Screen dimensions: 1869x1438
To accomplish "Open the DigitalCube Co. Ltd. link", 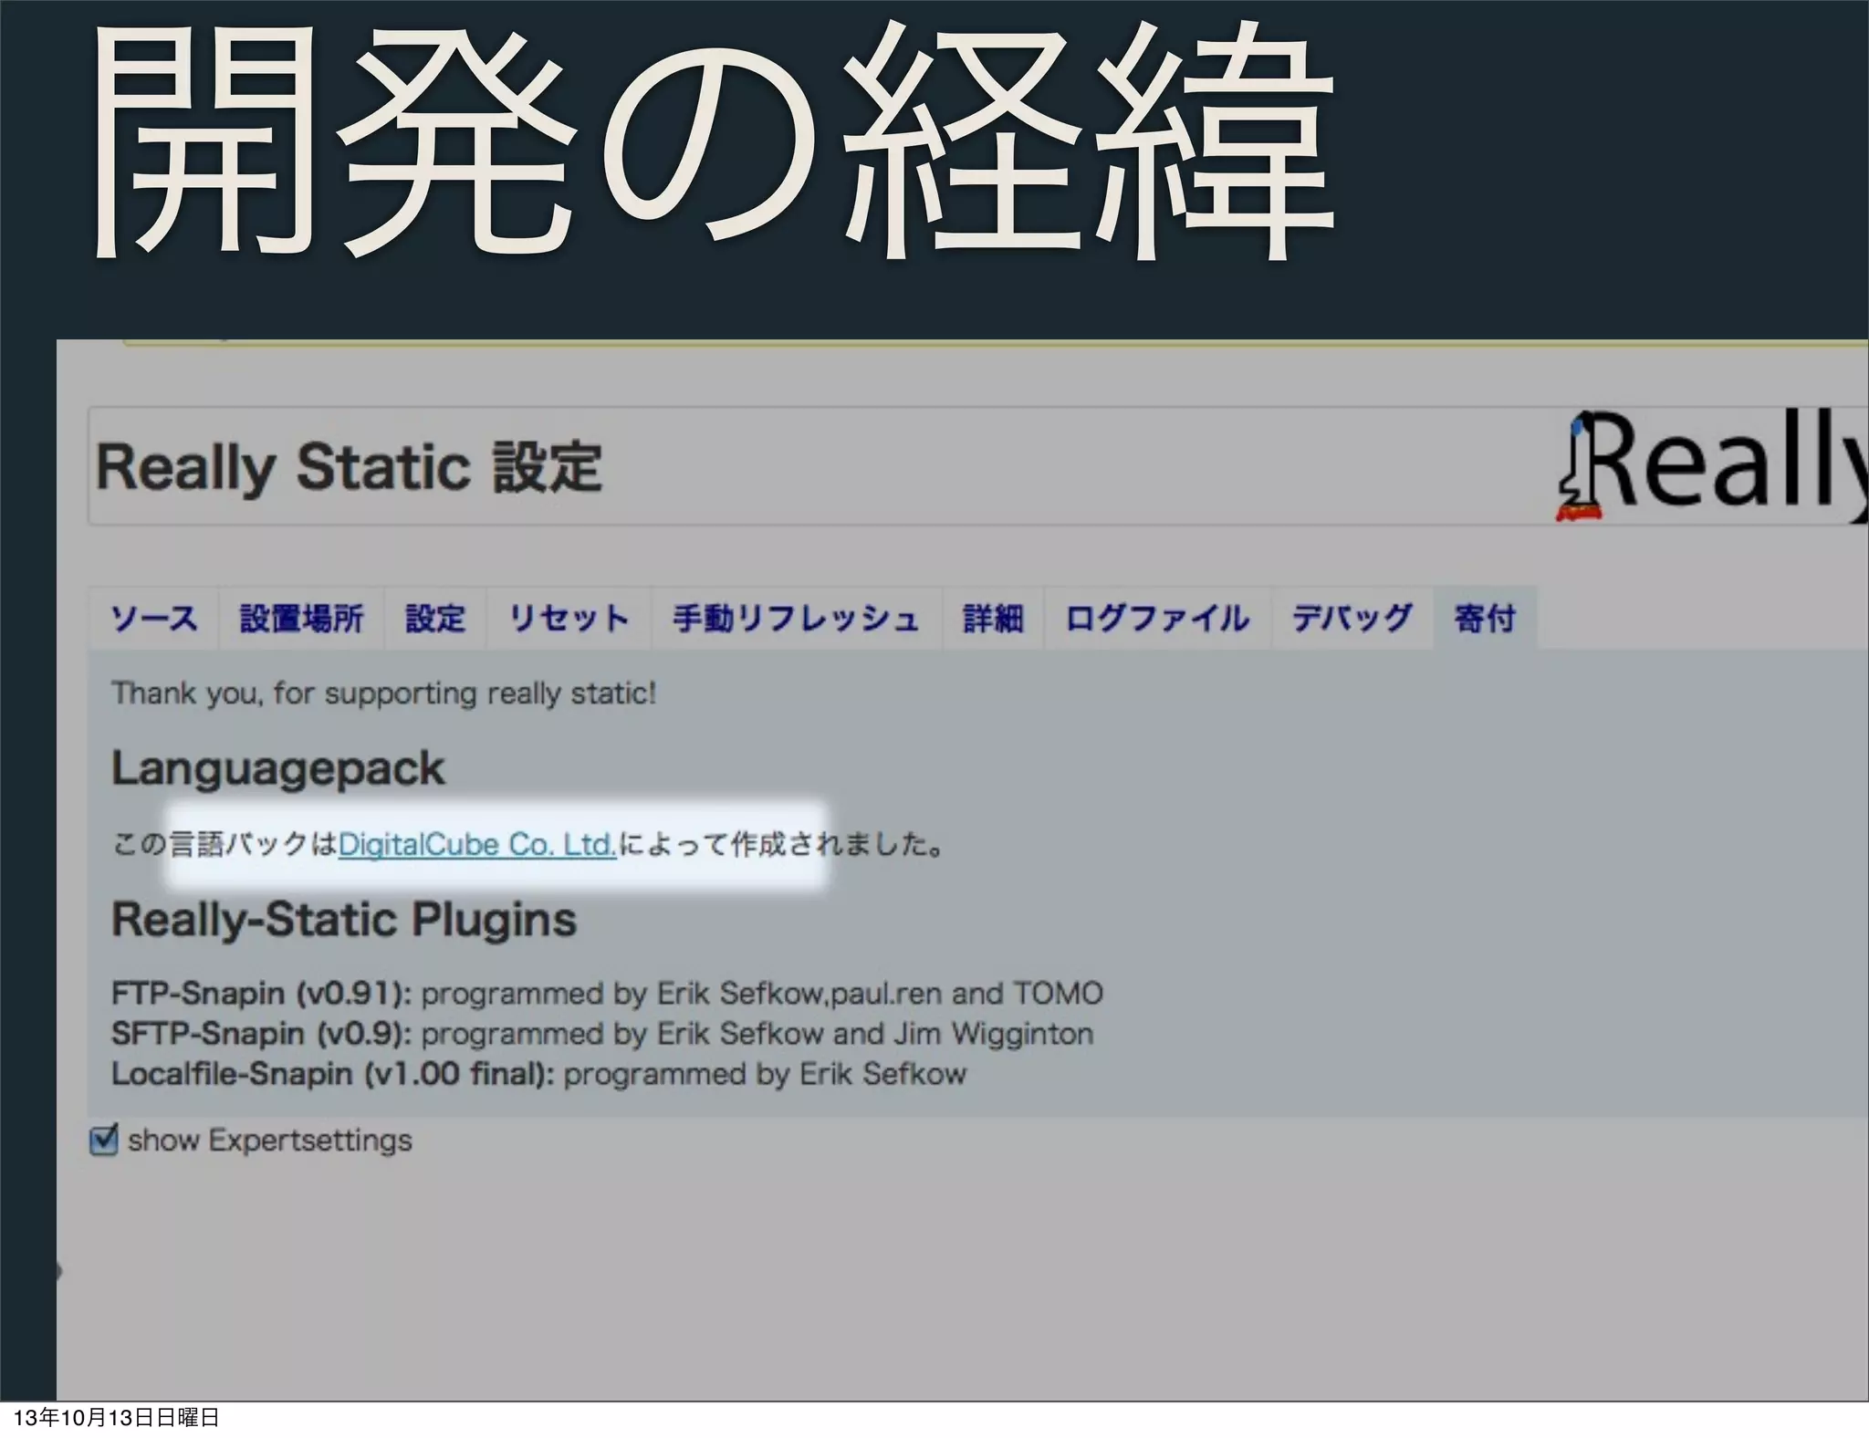I will (x=477, y=844).
